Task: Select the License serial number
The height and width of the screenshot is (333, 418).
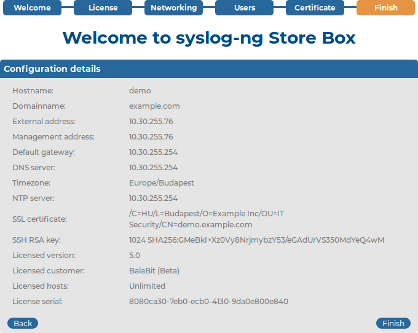Action: coord(208,301)
